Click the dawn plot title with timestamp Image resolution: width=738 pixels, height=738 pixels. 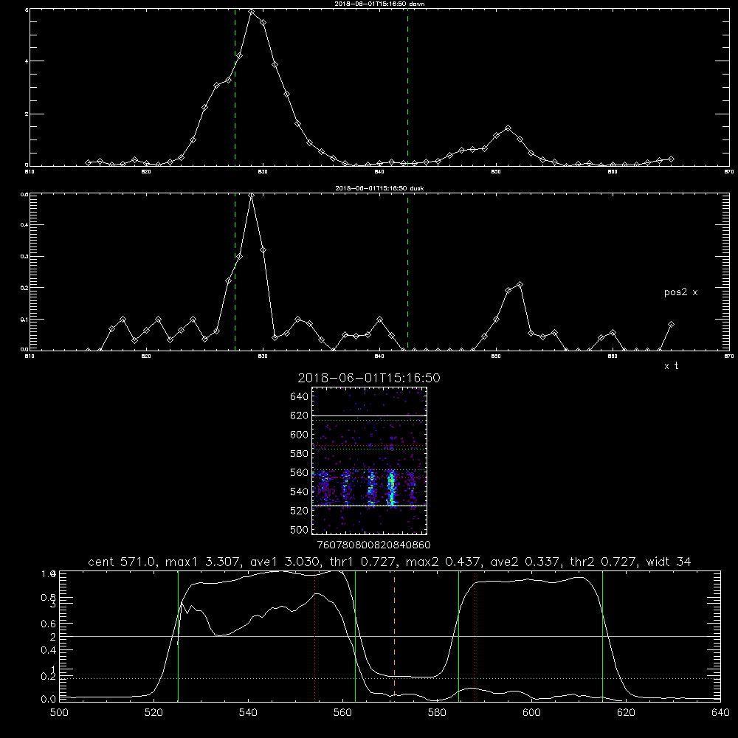pos(379,4)
